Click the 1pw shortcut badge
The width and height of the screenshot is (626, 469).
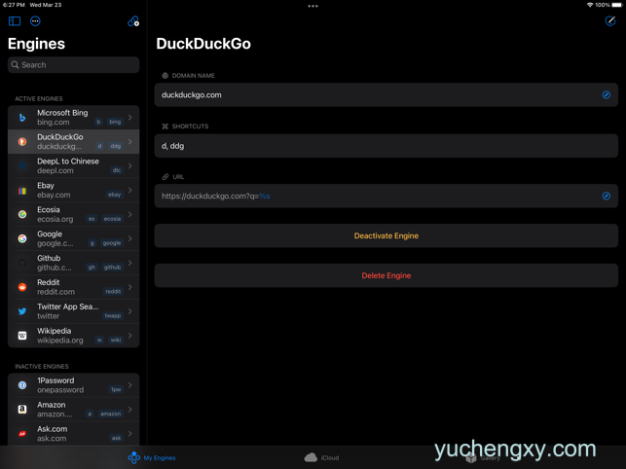116,389
